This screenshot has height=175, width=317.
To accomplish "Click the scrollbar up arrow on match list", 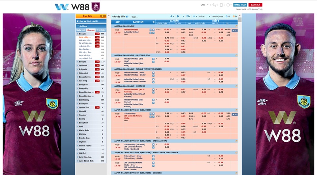I will pyautogui.click(x=240, y=15).
